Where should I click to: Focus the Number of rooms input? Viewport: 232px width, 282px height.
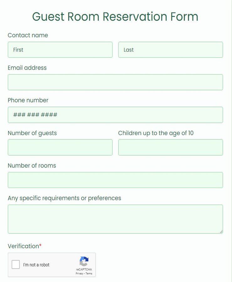point(115,180)
